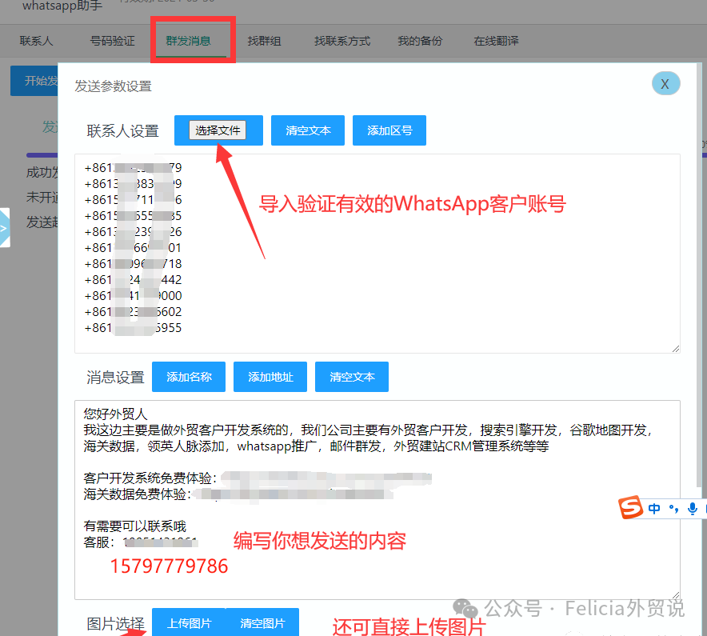Image resolution: width=707 pixels, height=636 pixels.
Task: Click the 添加区号 button
Action: (x=389, y=130)
